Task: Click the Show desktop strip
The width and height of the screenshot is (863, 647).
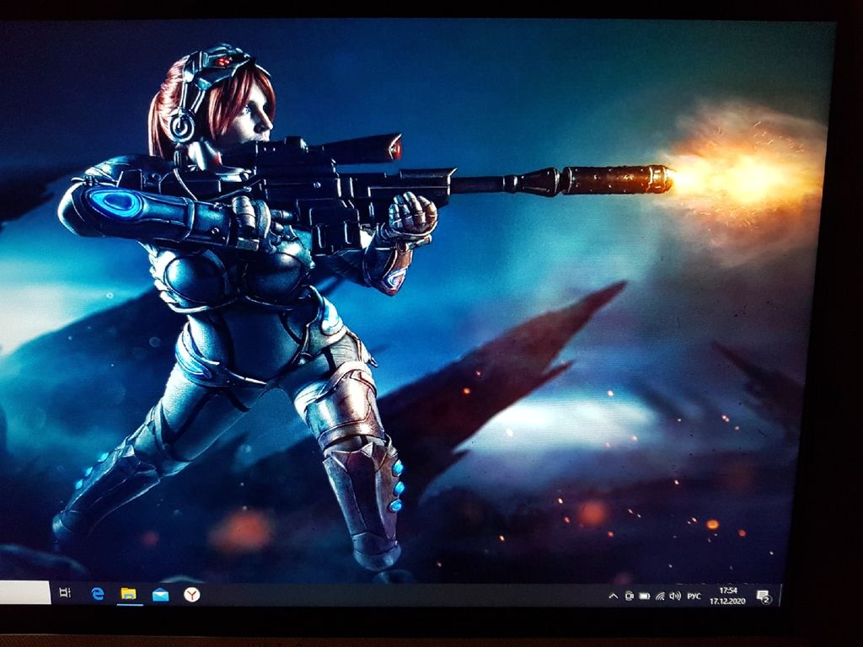Action: (779, 596)
